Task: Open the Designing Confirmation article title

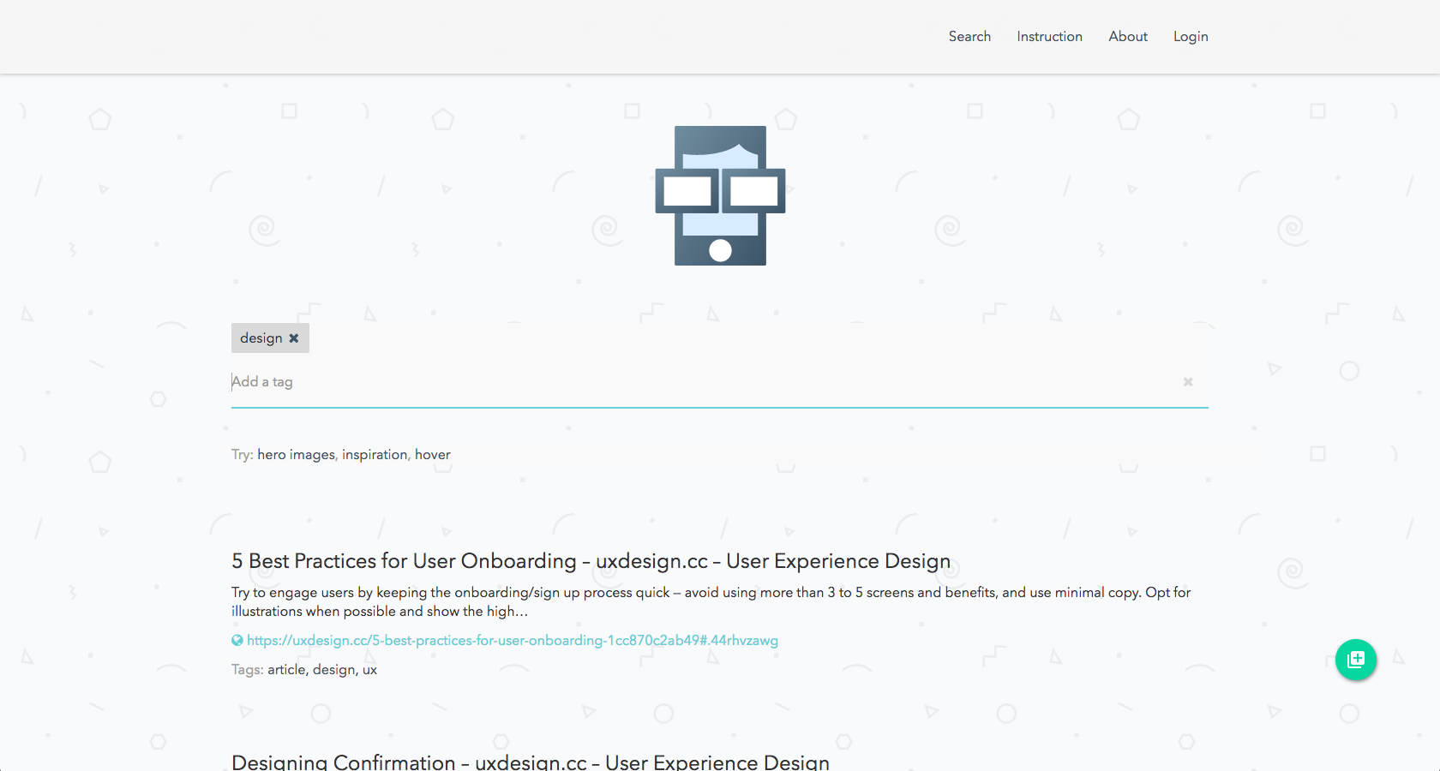Action: point(531,762)
